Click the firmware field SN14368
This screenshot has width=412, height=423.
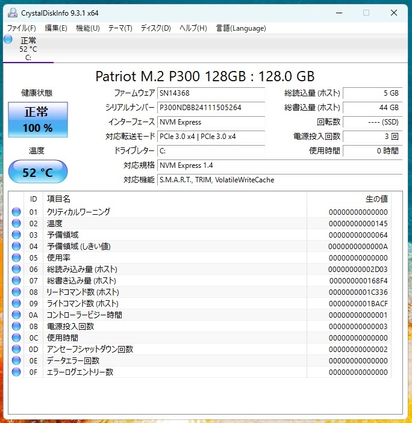(x=211, y=93)
